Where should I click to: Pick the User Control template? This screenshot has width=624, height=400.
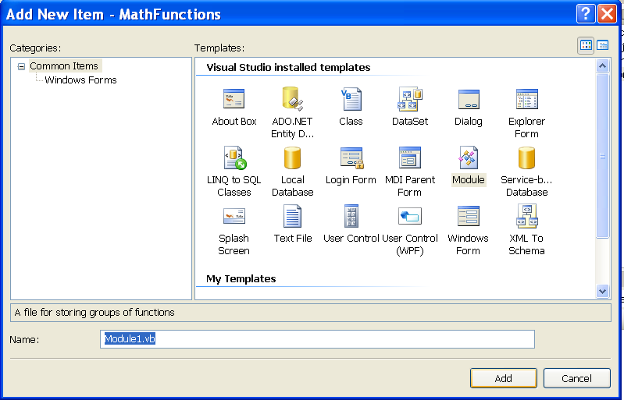351,216
